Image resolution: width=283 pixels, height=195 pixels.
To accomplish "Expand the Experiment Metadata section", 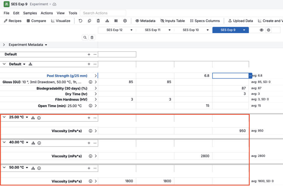I will coord(4,45).
